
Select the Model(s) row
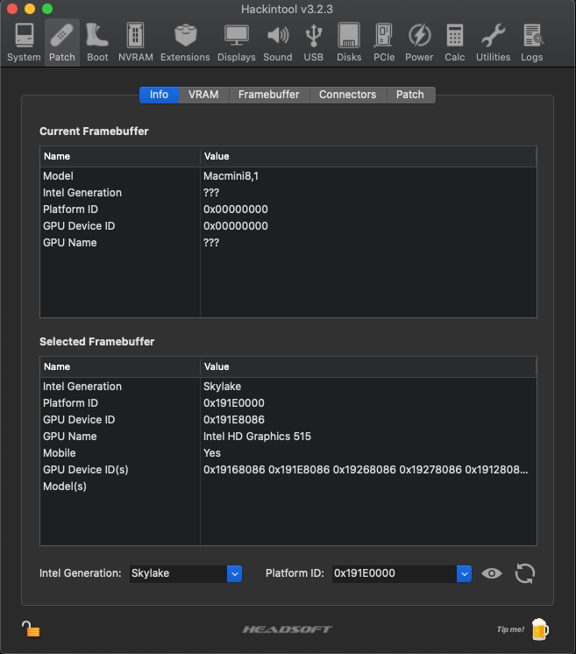(288, 487)
